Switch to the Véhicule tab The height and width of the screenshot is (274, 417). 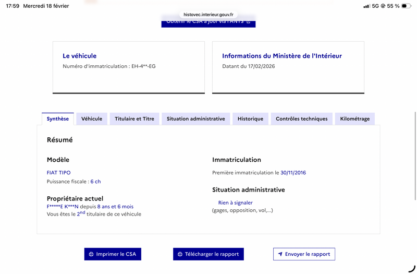pos(92,119)
